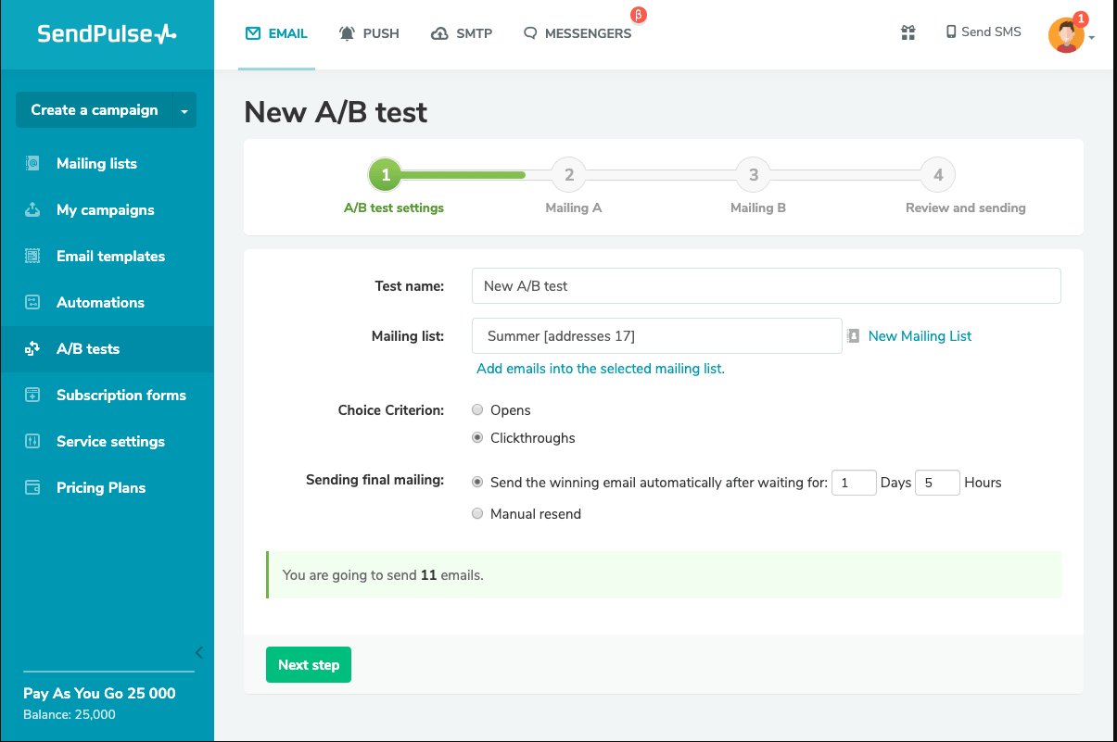Open Mailing lists in the sidebar
The height and width of the screenshot is (742, 1117).
107,164
